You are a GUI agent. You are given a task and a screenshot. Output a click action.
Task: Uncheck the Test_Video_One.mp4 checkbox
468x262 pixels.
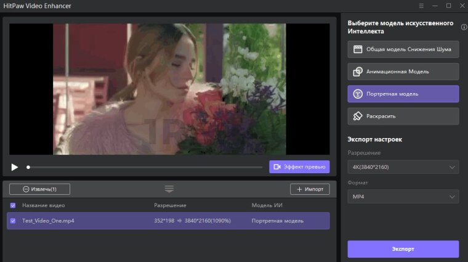coord(14,221)
